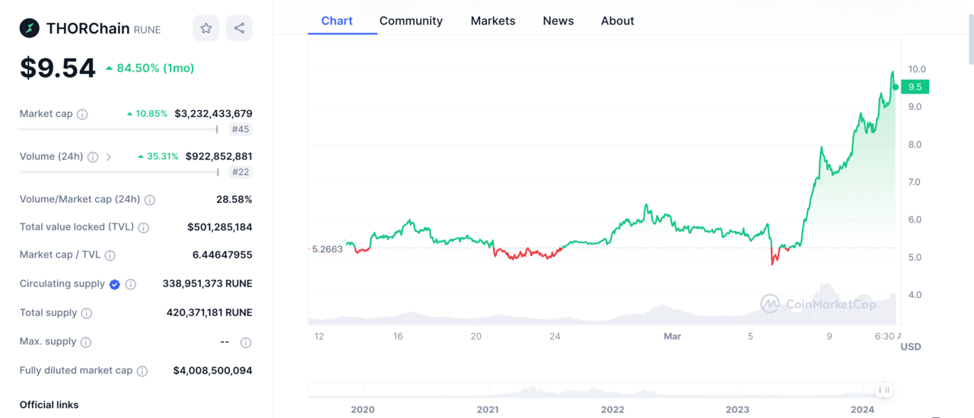Click info icon next to Total supply
The height and width of the screenshot is (418, 974).
(87, 313)
